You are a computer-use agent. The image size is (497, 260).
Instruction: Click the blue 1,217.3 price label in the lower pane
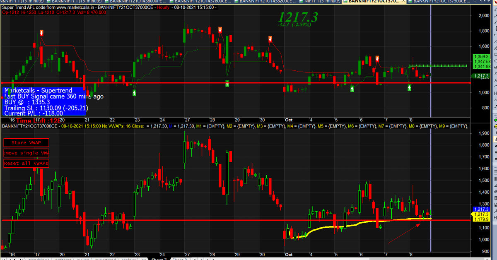point(481,209)
